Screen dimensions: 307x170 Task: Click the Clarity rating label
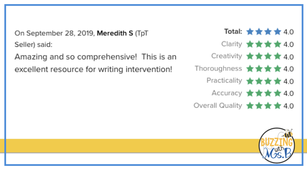(x=232, y=44)
